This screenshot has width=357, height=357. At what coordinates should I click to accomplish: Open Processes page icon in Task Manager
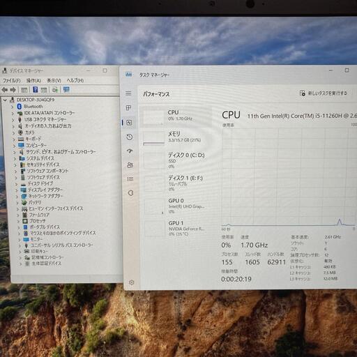[128, 108]
